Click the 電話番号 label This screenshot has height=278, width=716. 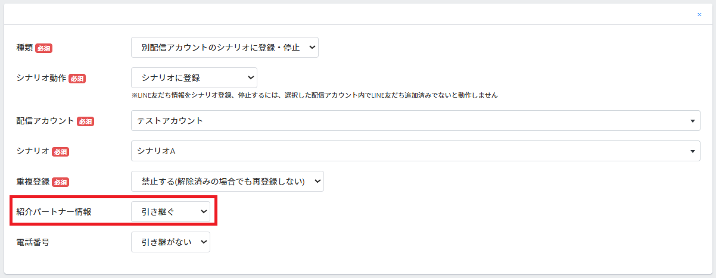coord(33,242)
